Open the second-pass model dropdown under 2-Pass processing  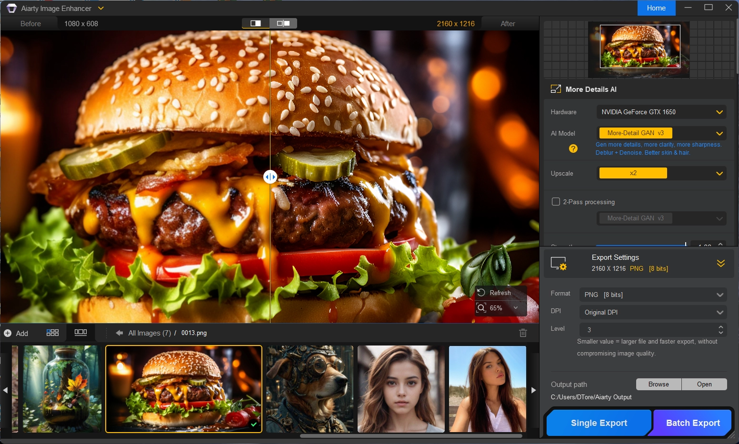[x=661, y=218]
